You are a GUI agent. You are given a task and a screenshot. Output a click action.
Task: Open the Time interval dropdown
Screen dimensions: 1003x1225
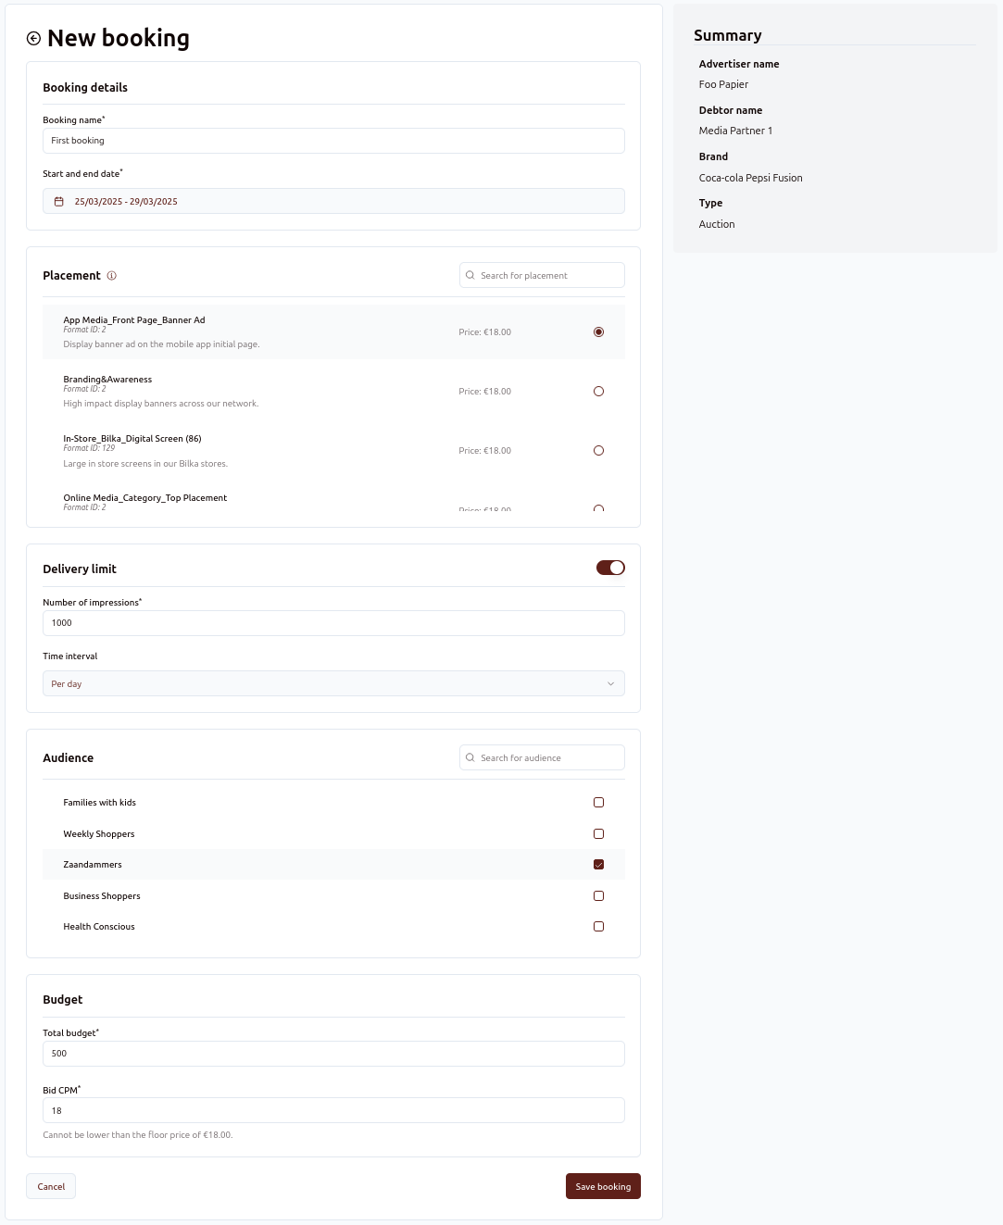[x=333, y=684]
